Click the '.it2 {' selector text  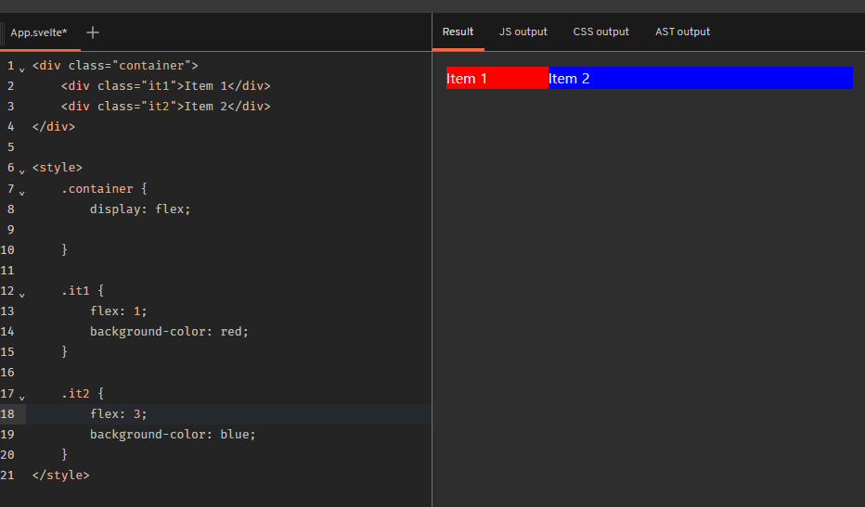[83, 394]
